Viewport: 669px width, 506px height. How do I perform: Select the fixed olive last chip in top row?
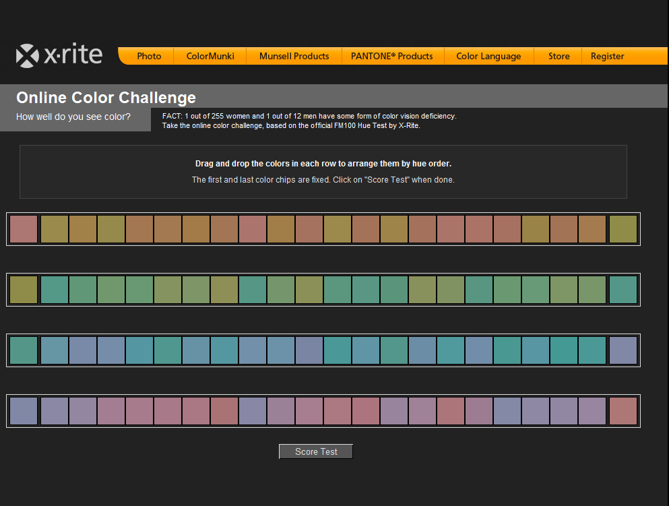[x=623, y=229]
